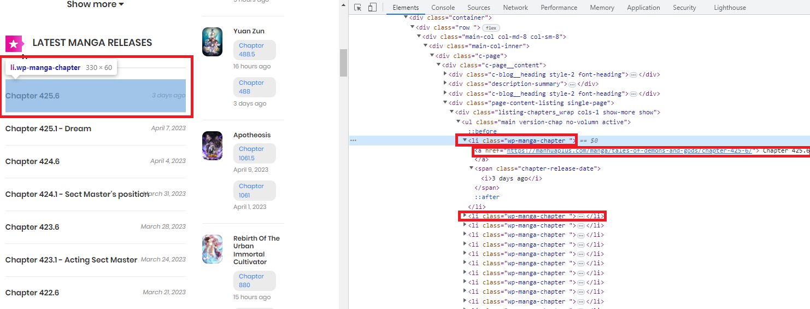Collapse the main-col col-md-8 div node
This screenshot has height=309, width=810.
(x=419, y=37)
